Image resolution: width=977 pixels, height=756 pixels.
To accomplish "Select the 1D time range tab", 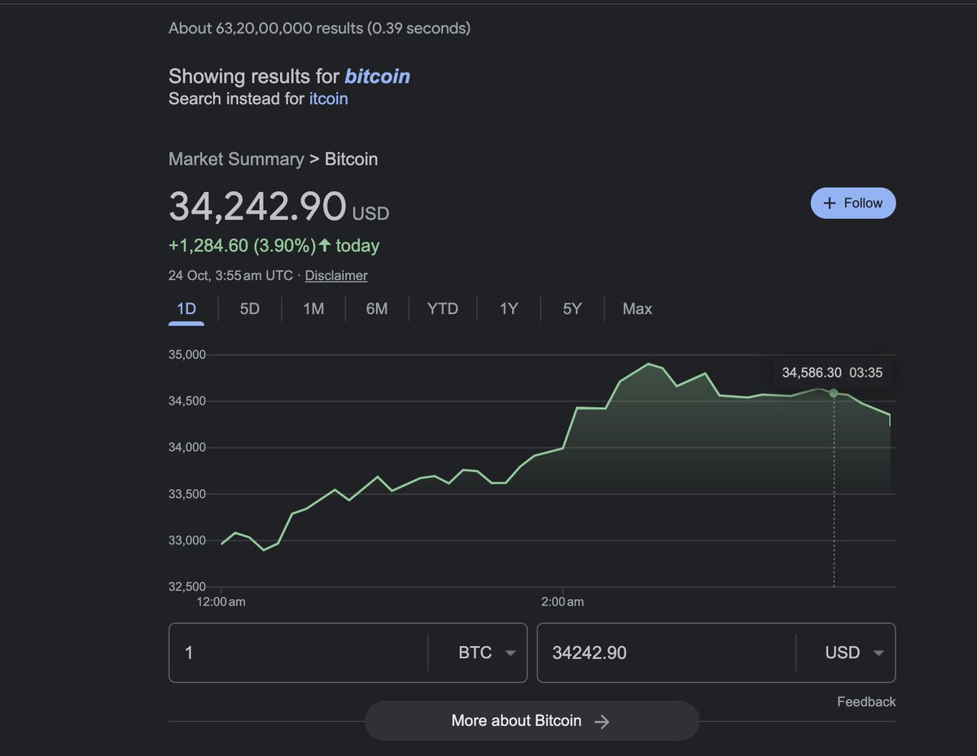I will click(186, 309).
